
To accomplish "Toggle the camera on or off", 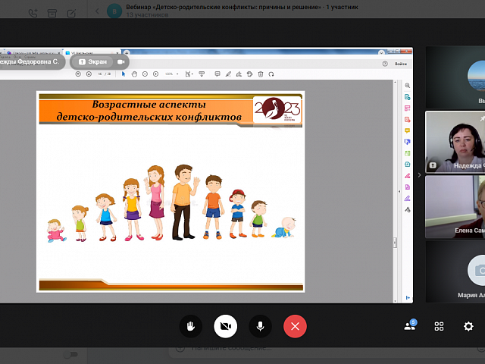I will point(225,326).
